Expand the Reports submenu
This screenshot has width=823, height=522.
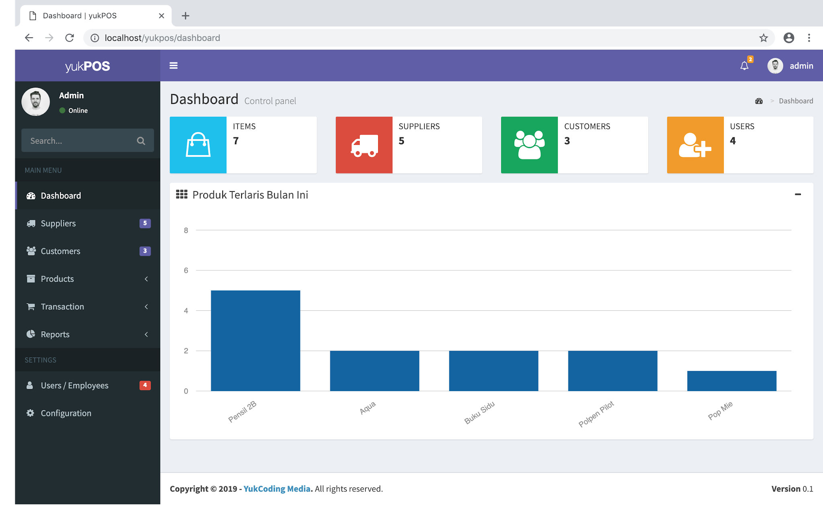[x=88, y=334]
